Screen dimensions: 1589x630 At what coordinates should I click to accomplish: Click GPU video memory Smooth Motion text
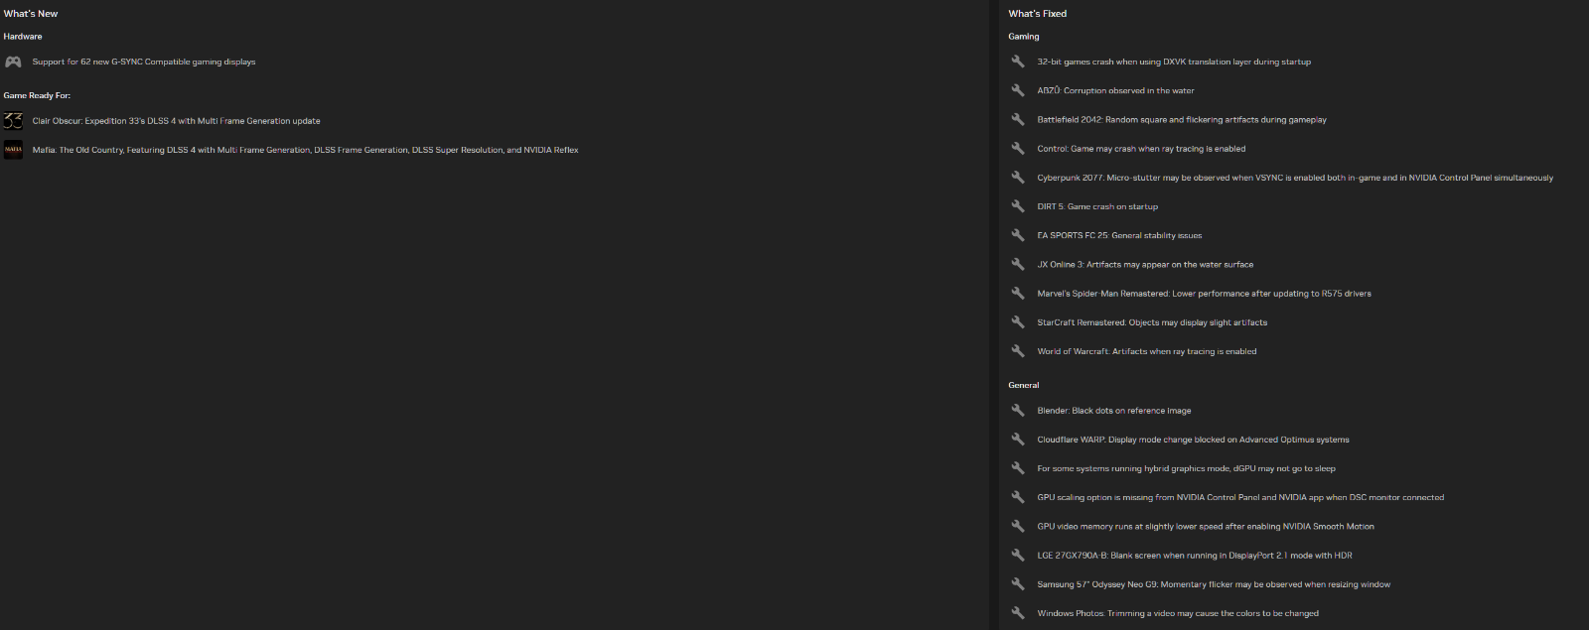1206,526
